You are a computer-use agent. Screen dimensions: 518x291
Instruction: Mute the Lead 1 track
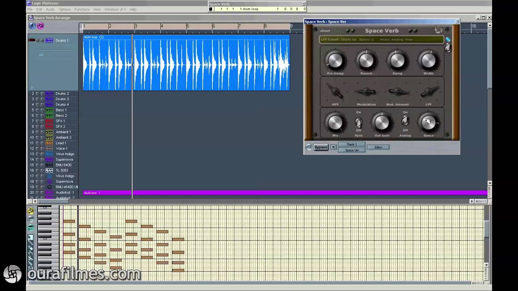point(38,143)
